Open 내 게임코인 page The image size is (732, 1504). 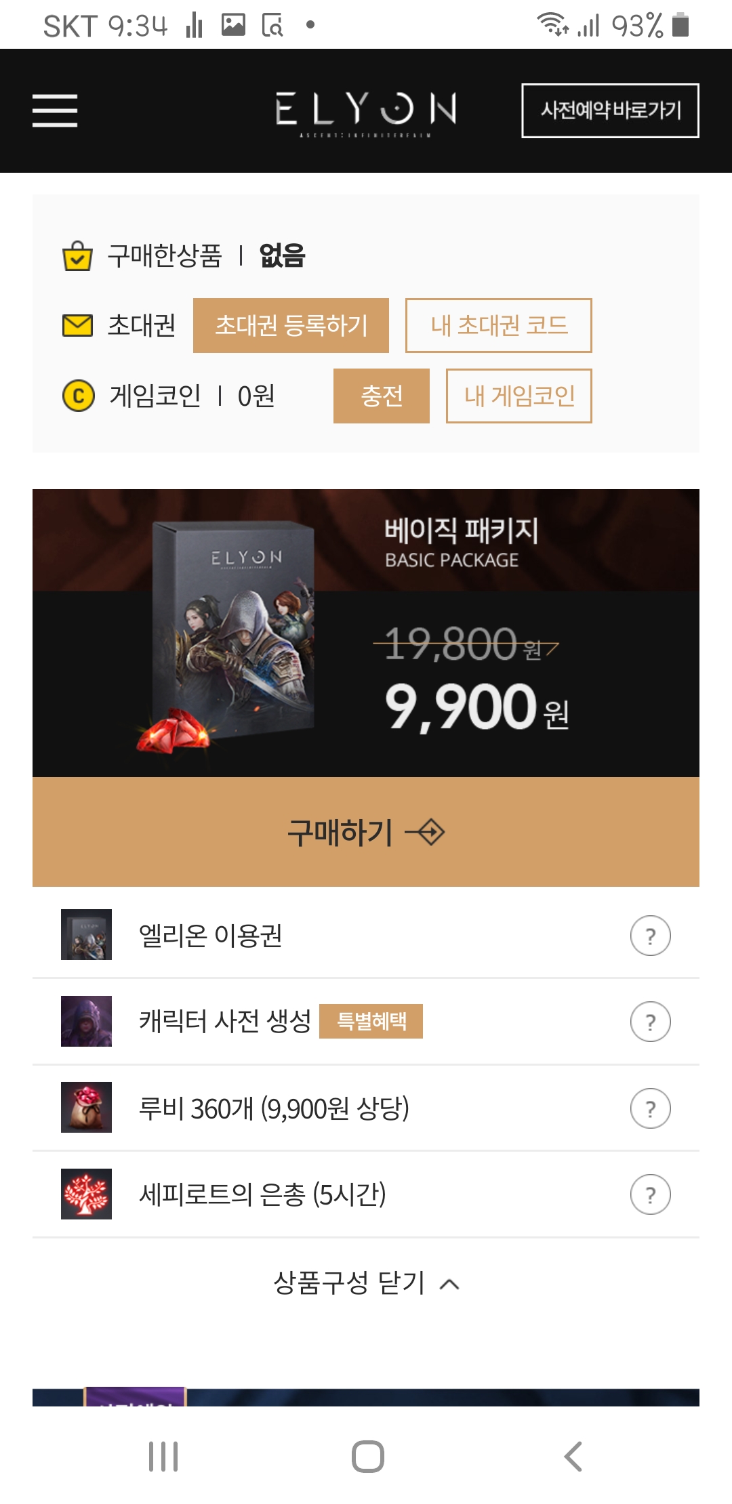519,396
